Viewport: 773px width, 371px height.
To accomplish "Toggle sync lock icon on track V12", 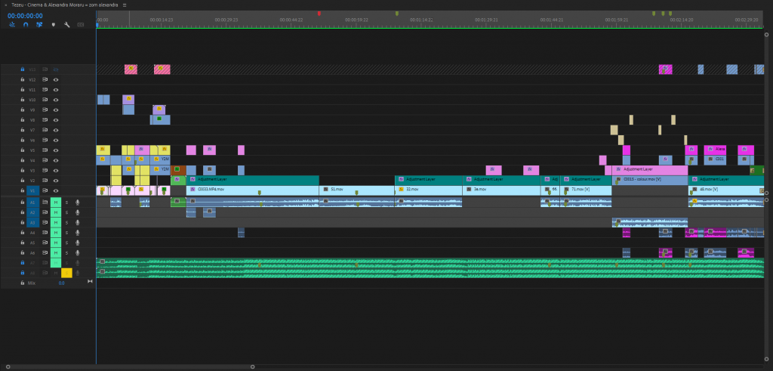I will coord(45,79).
